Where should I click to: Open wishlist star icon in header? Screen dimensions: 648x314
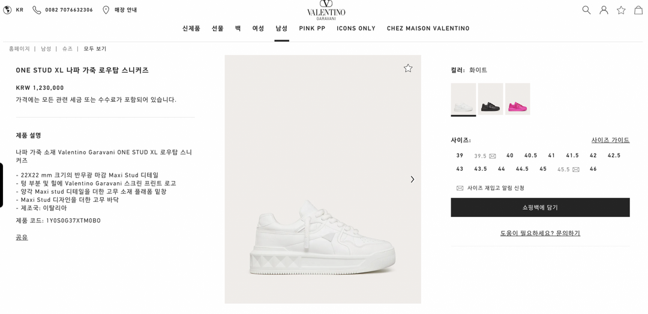coord(621,10)
